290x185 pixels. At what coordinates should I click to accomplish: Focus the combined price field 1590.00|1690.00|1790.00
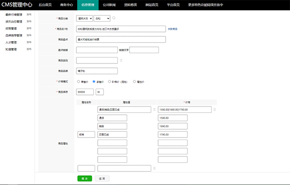tap(185, 109)
